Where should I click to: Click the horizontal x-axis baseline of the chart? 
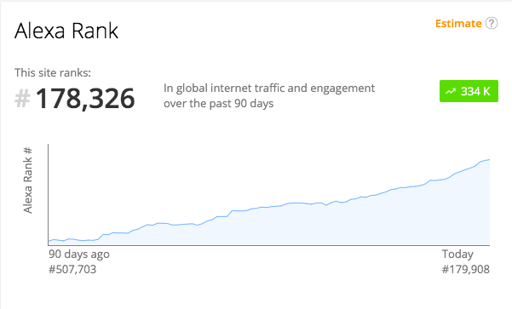point(268,245)
